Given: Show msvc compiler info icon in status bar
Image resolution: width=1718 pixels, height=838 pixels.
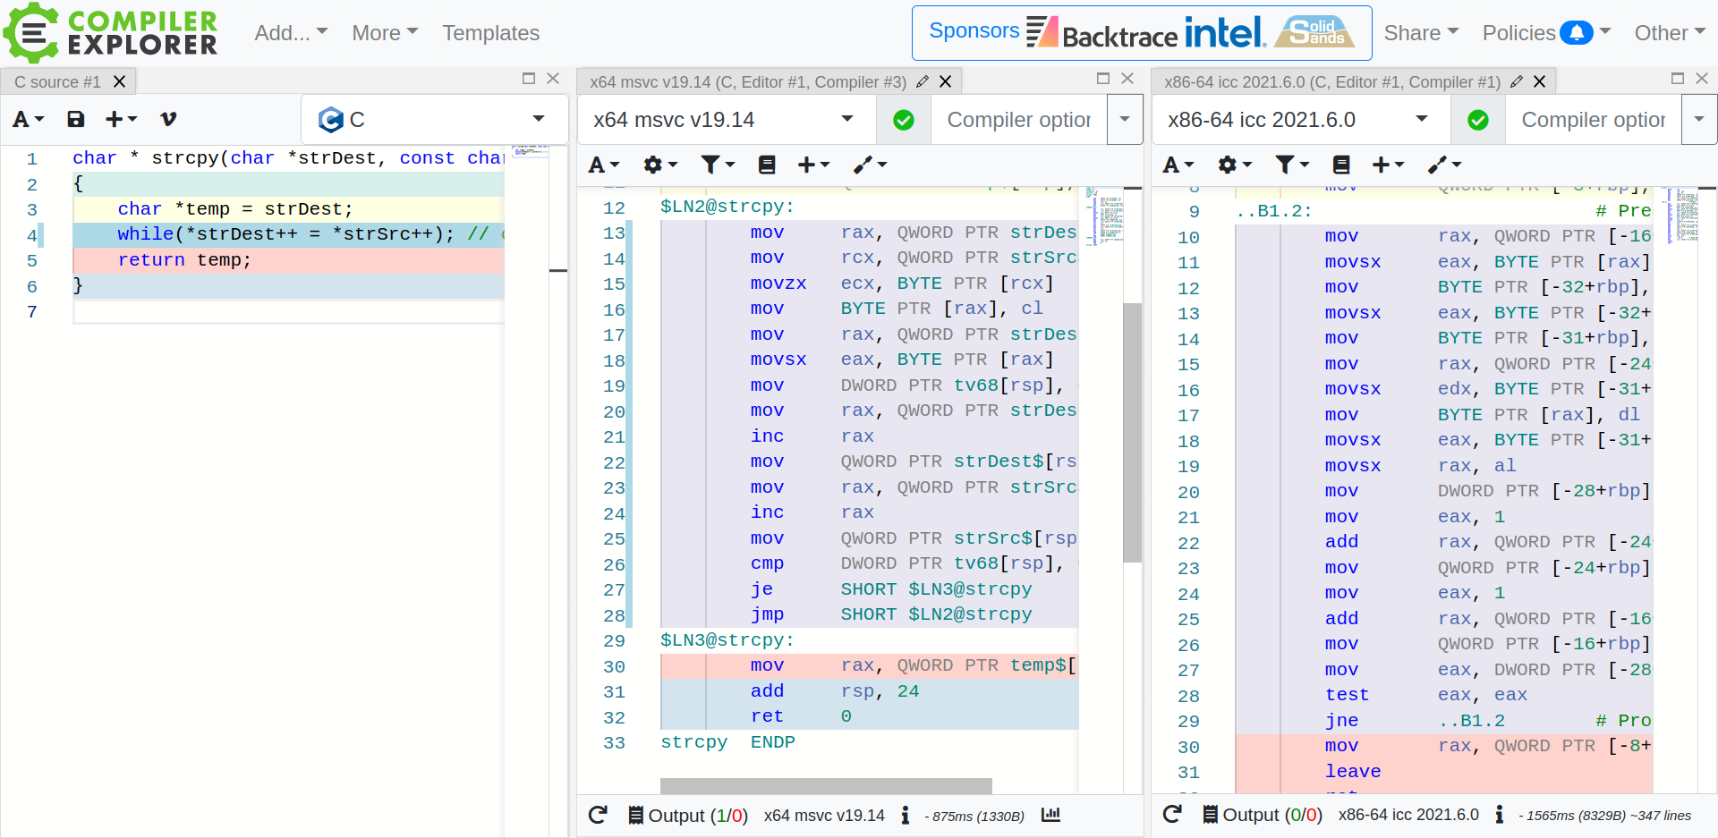Looking at the screenshot, I should tap(906, 815).
